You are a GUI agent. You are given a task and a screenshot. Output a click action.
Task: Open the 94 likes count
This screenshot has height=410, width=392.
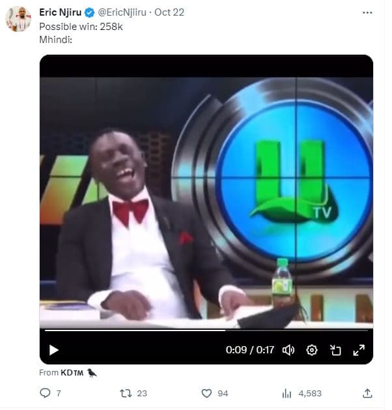pos(223,393)
